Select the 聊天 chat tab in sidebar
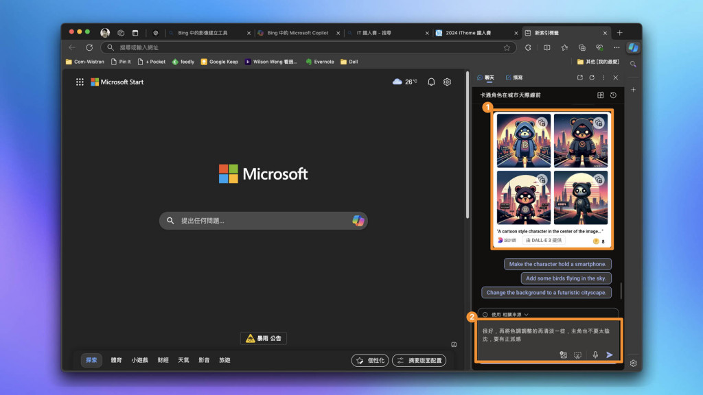The height and width of the screenshot is (395, 703). (485, 77)
